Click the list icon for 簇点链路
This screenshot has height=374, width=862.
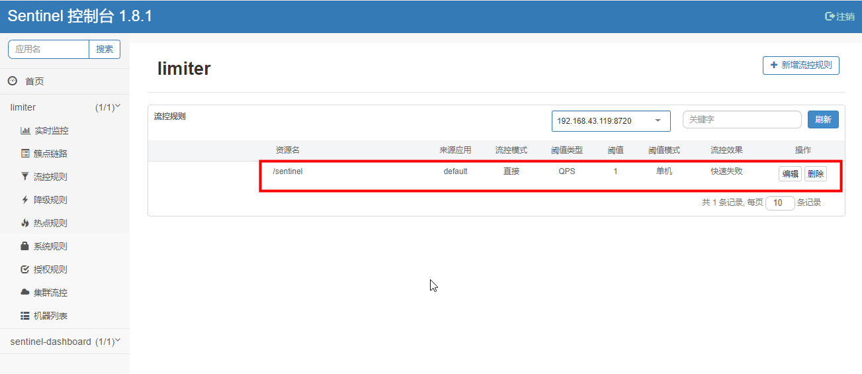tap(25, 154)
